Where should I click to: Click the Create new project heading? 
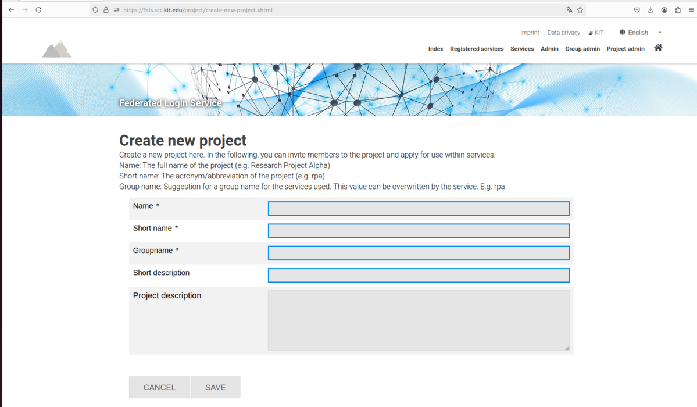pyautogui.click(x=183, y=141)
